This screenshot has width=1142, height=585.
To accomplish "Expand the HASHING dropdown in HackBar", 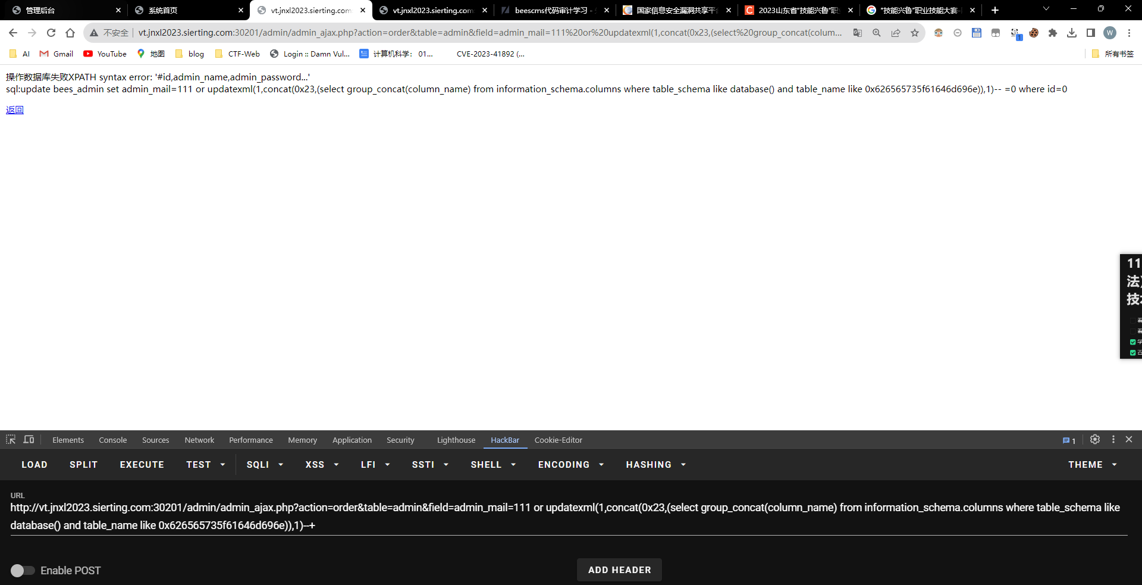I will [x=656, y=465].
